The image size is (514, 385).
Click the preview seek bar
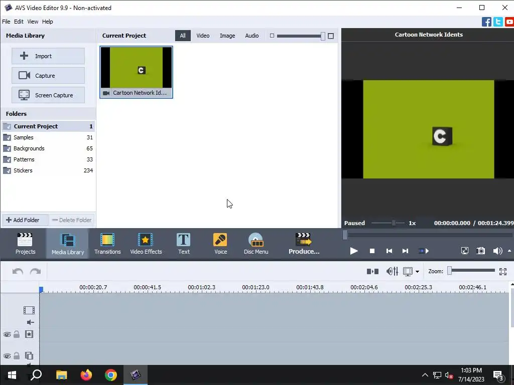(428, 235)
